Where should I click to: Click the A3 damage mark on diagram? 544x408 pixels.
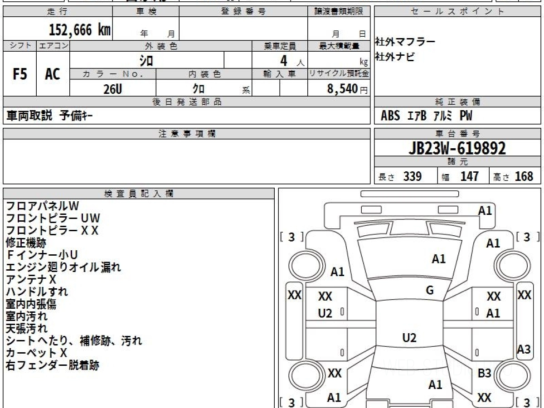pos(524,350)
